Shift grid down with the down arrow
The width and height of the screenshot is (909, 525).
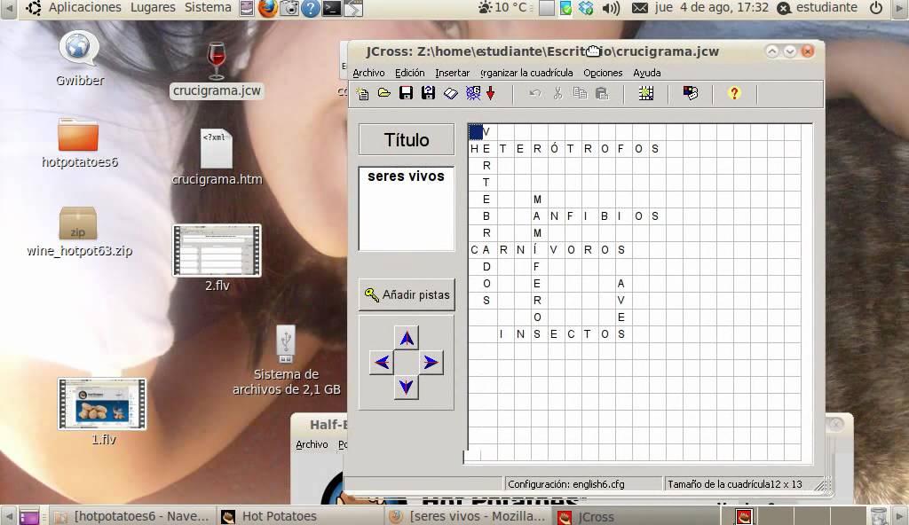(x=407, y=387)
